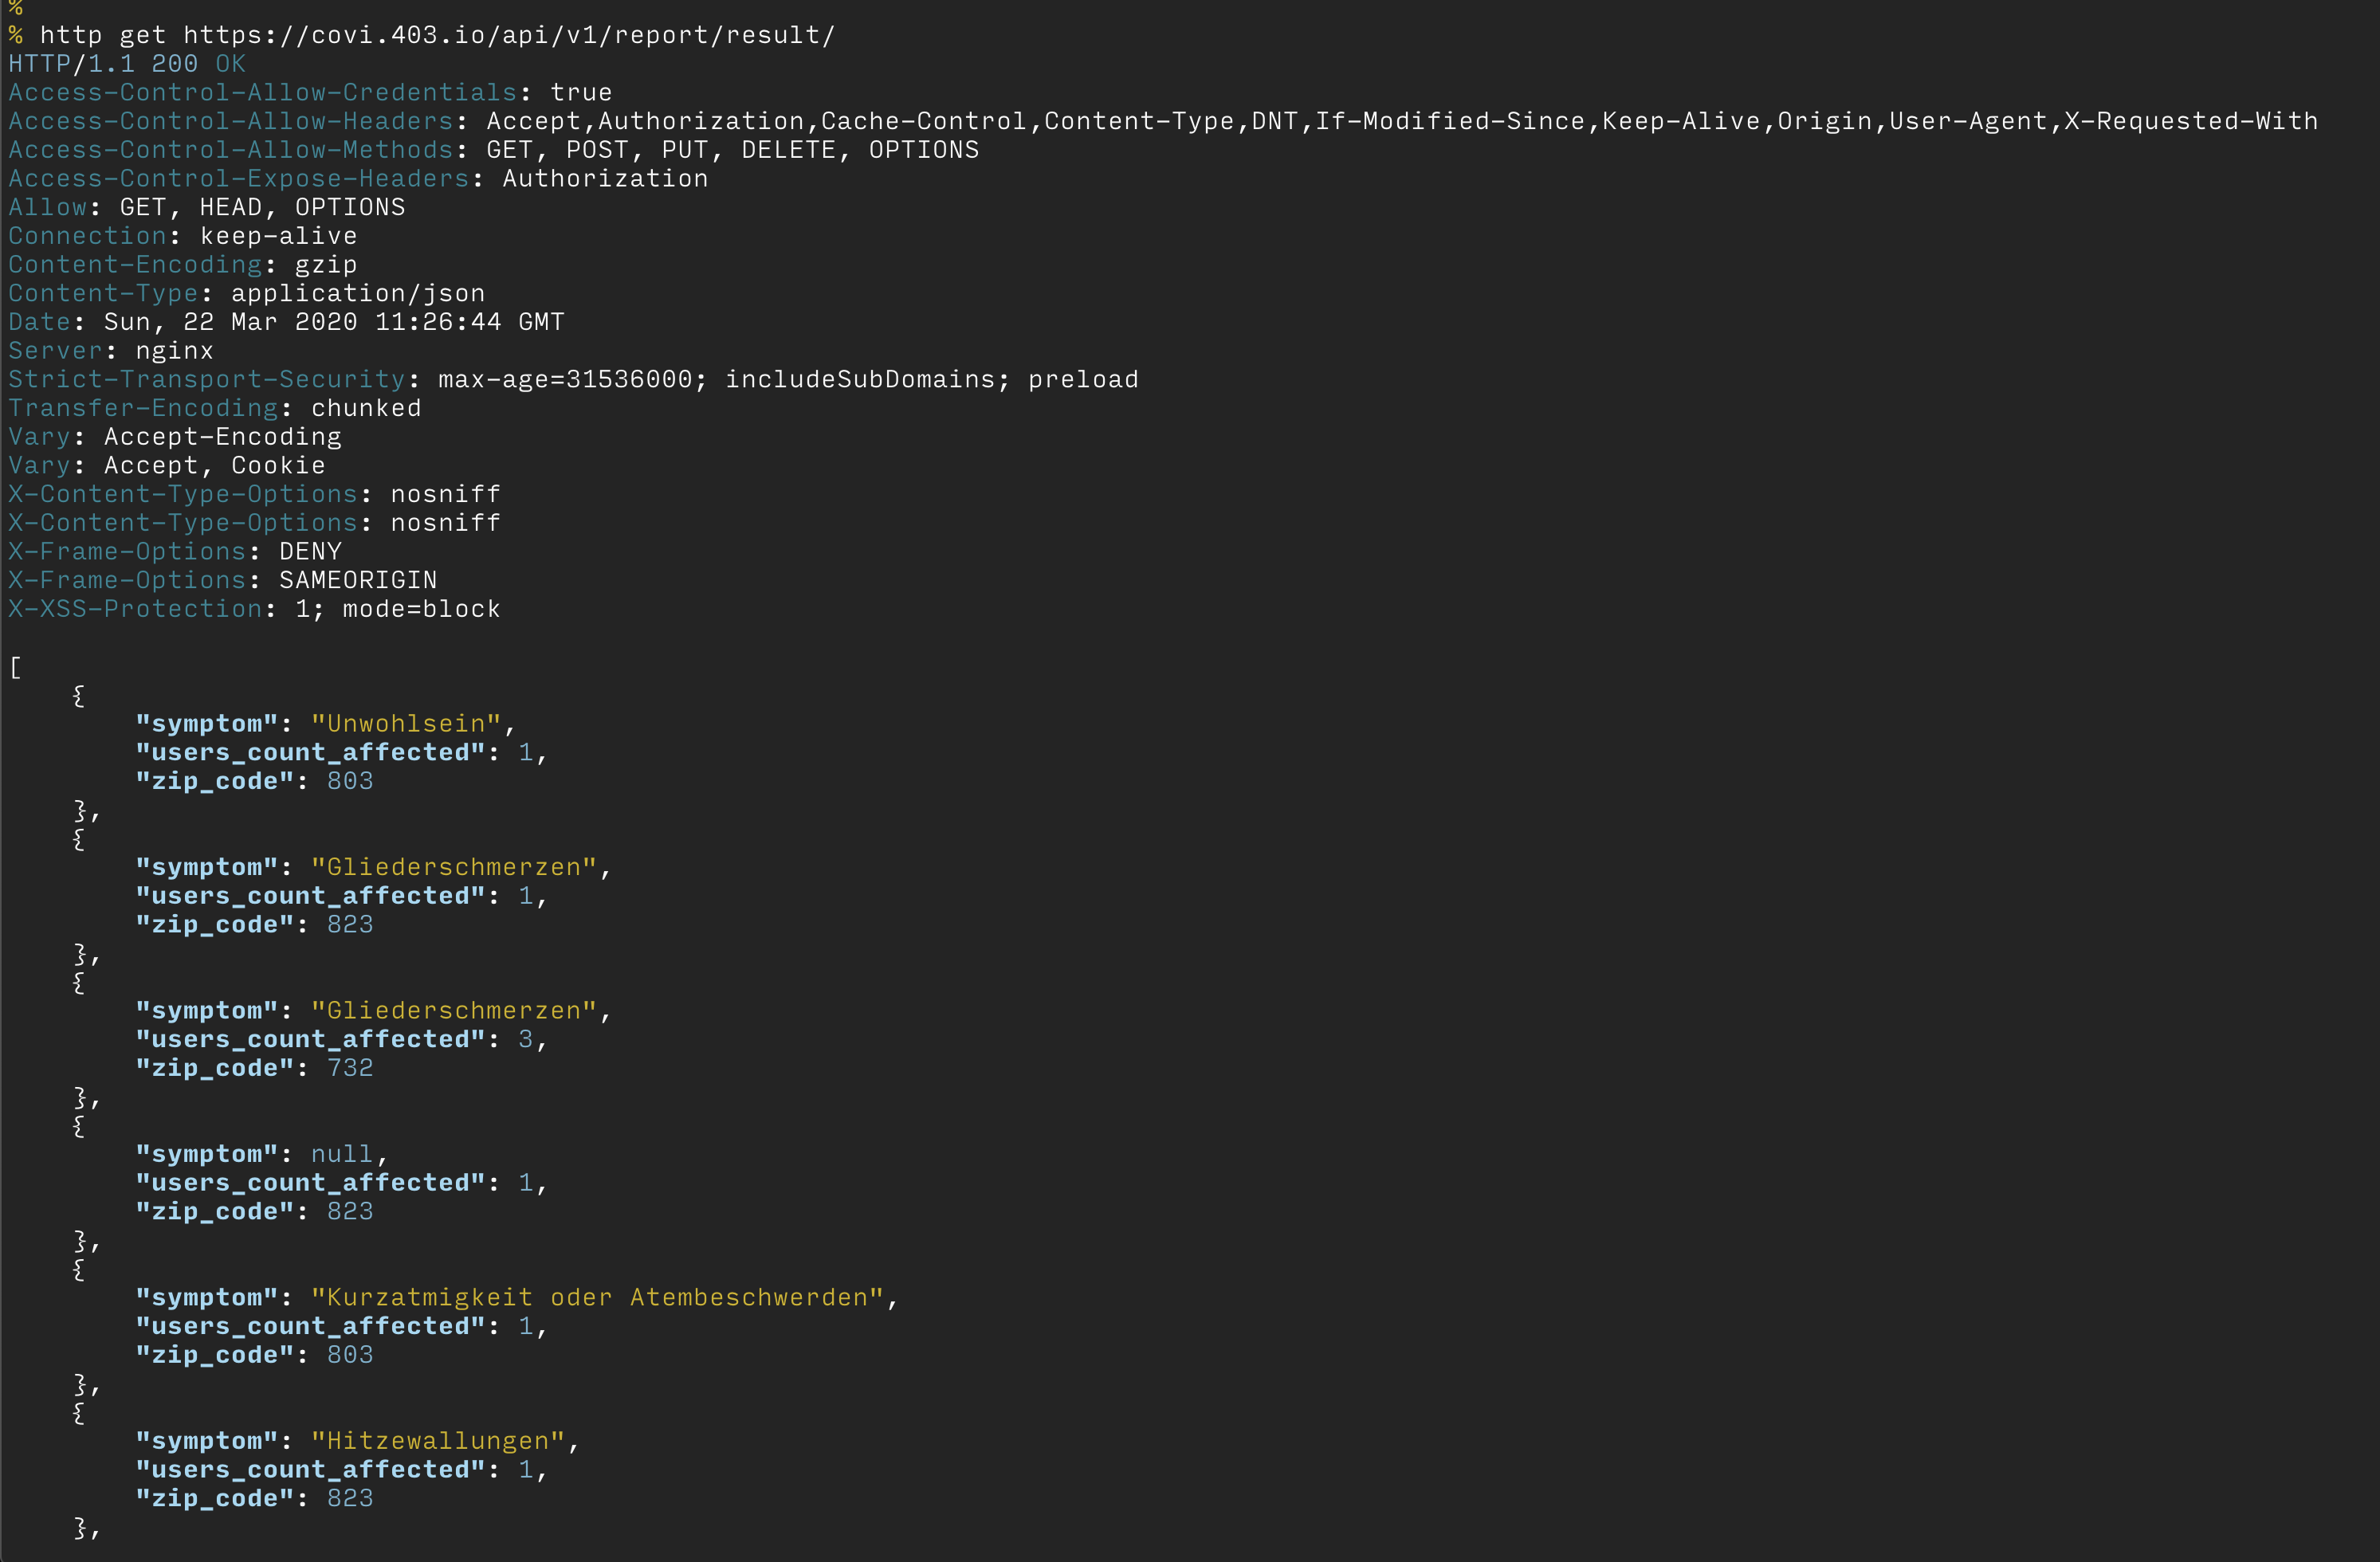The width and height of the screenshot is (2380, 1562).
Task: Click the Access-Control-Allow-Credentials header name
Action: [262, 92]
